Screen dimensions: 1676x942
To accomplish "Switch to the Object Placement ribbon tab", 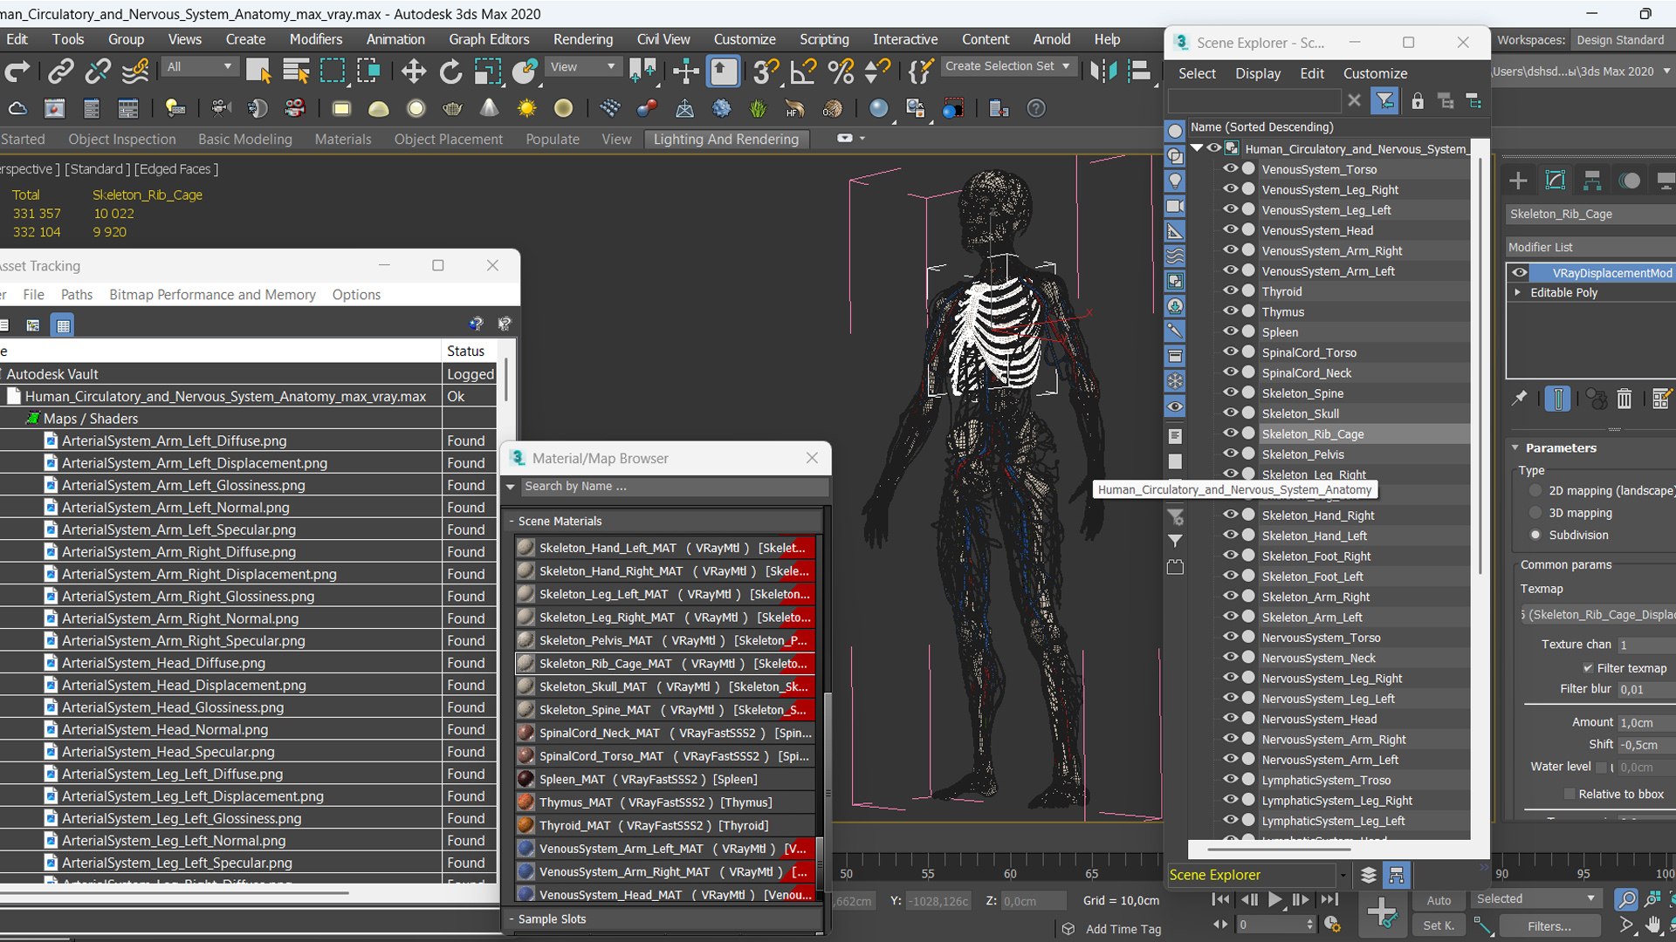I will click(x=448, y=139).
